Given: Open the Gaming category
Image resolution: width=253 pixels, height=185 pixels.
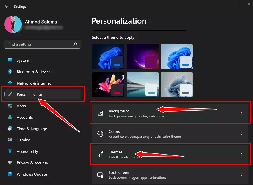Looking at the screenshot, I should (42, 140).
